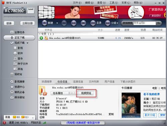Image resolution: width=167 pixels, height=126 pixels.
Task: Open the 帮助(H) menu
Action: [x=138, y=3]
